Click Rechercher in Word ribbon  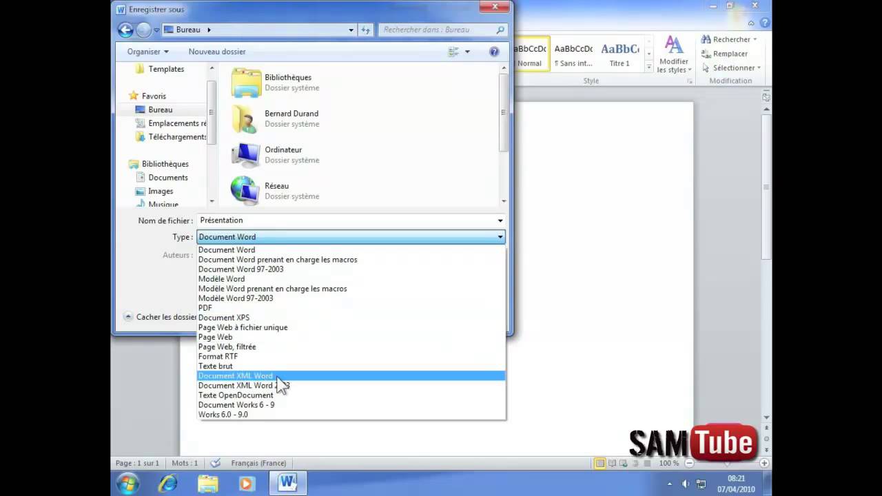728,39
